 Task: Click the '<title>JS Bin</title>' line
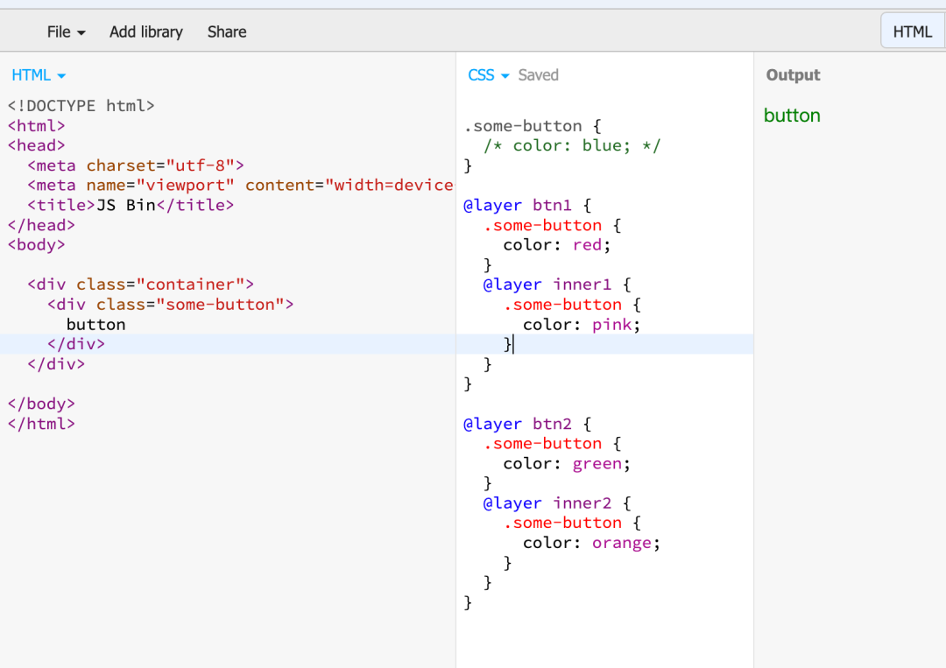tap(131, 205)
